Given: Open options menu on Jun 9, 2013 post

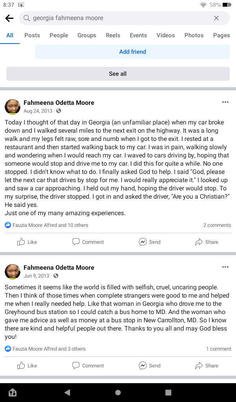Looking at the screenshot, I should tap(225, 267).
